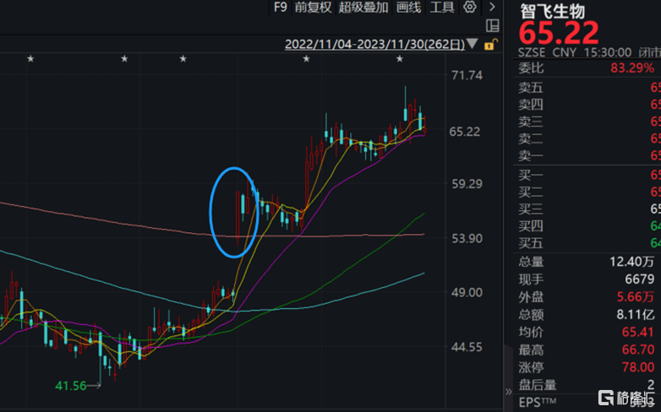Click the first star event marker

click(x=30, y=58)
